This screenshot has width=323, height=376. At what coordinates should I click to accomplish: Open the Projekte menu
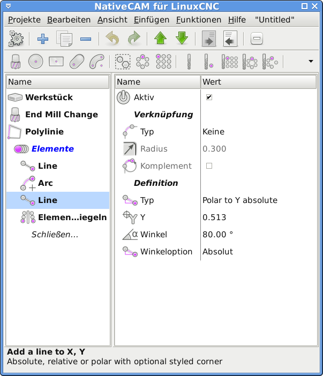(24, 20)
